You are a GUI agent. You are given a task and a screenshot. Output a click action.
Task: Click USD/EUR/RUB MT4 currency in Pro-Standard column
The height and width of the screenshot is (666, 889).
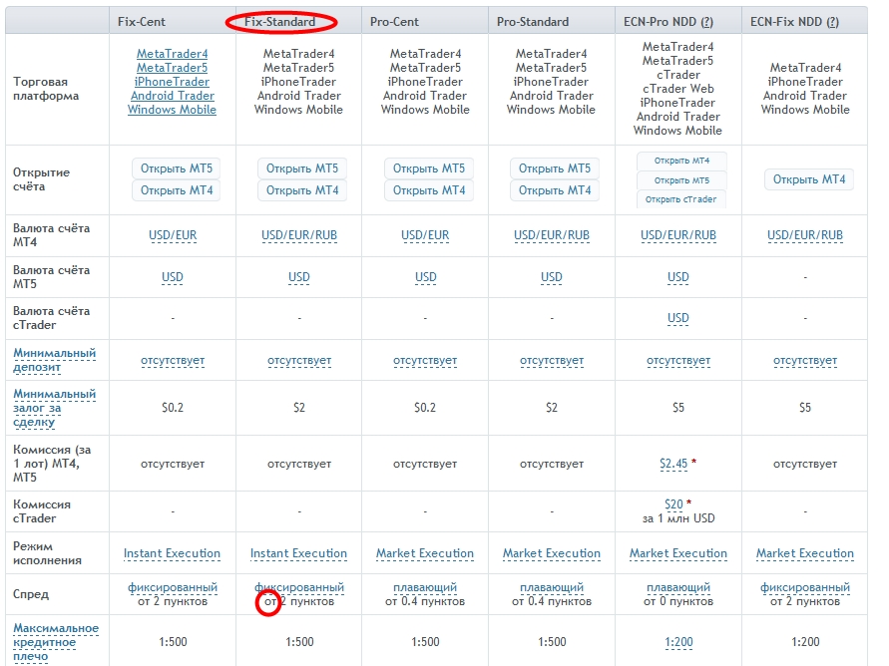[x=552, y=235]
